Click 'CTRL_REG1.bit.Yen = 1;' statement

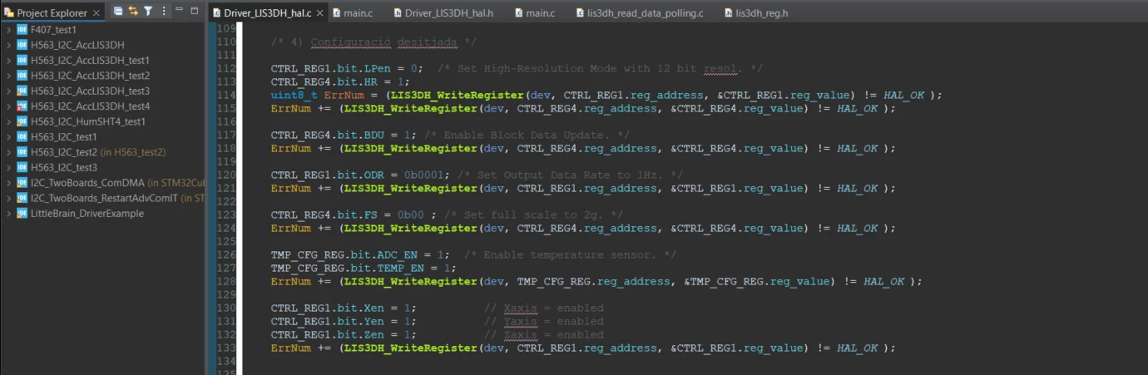[344, 321]
